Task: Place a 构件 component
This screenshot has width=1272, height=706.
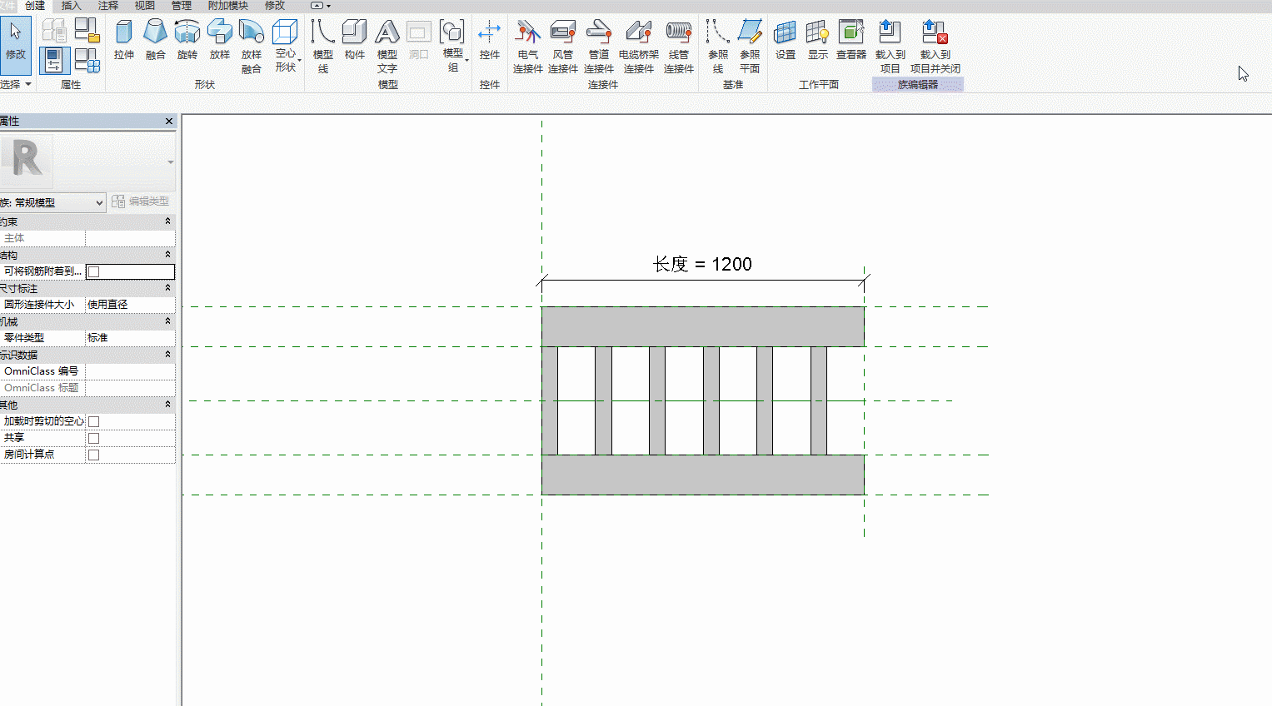Action: tap(355, 40)
